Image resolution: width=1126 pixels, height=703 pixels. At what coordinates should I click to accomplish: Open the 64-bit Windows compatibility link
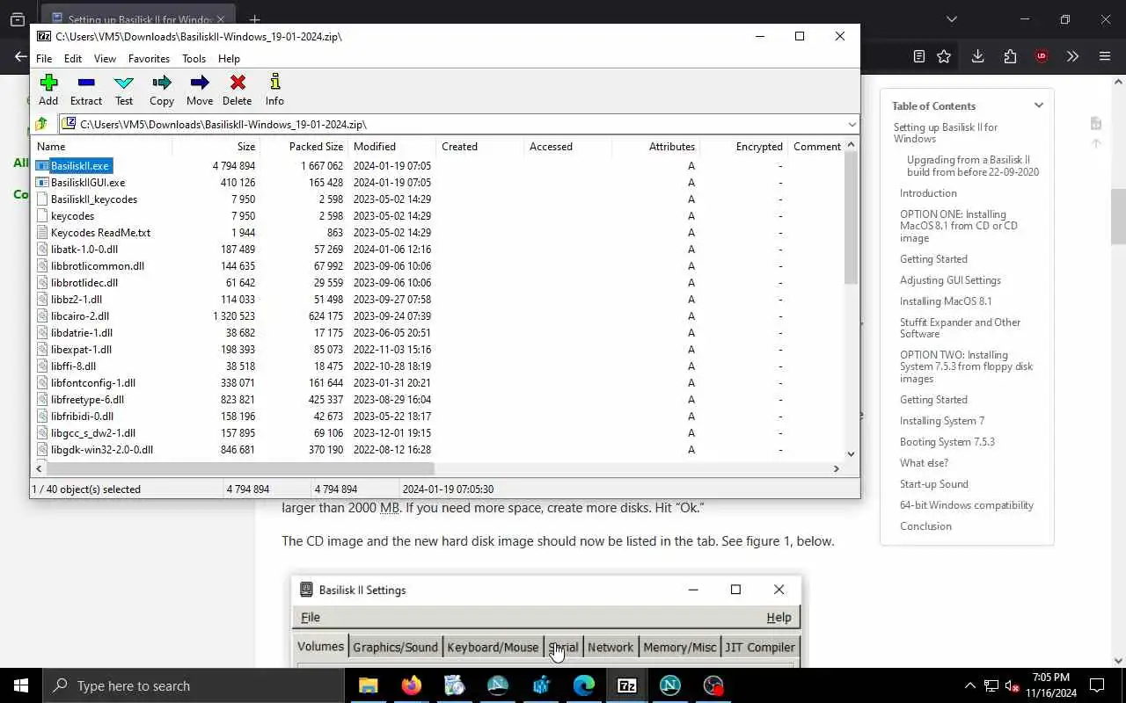click(x=967, y=505)
